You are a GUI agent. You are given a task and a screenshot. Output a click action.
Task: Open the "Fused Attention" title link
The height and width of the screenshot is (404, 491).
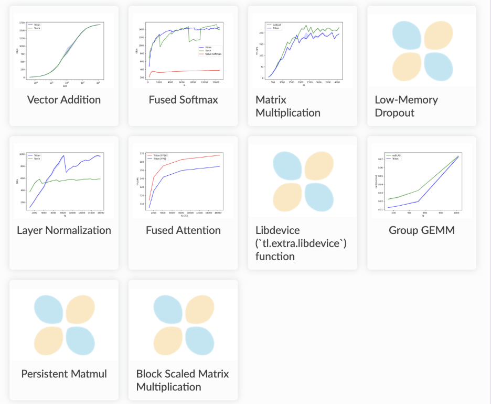pos(183,230)
